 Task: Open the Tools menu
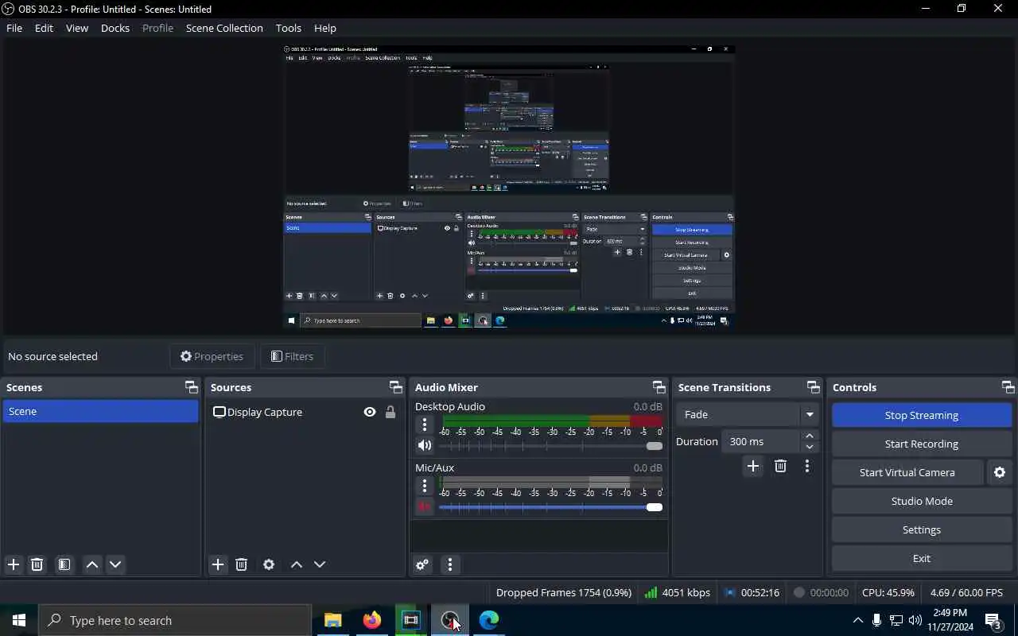click(289, 28)
